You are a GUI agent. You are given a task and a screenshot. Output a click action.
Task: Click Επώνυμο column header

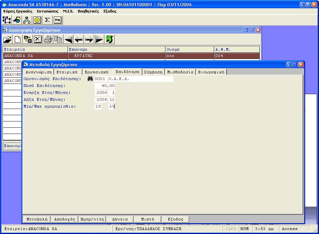pos(117,49)
